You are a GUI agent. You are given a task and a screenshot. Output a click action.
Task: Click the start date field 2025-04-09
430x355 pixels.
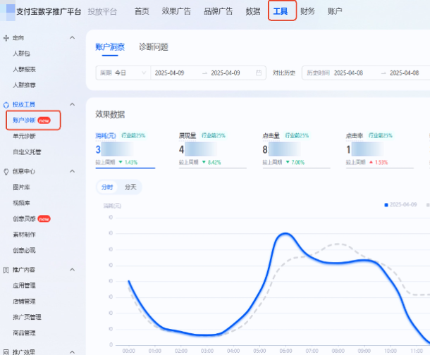point(169,73)
